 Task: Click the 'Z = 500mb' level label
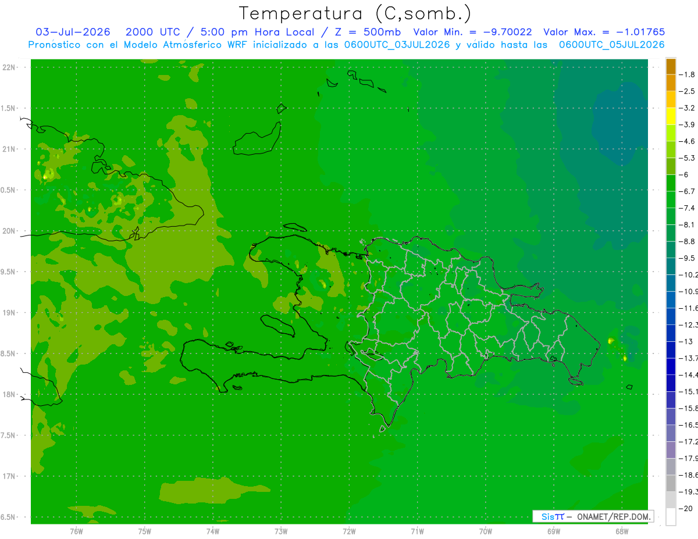[368, 32]
